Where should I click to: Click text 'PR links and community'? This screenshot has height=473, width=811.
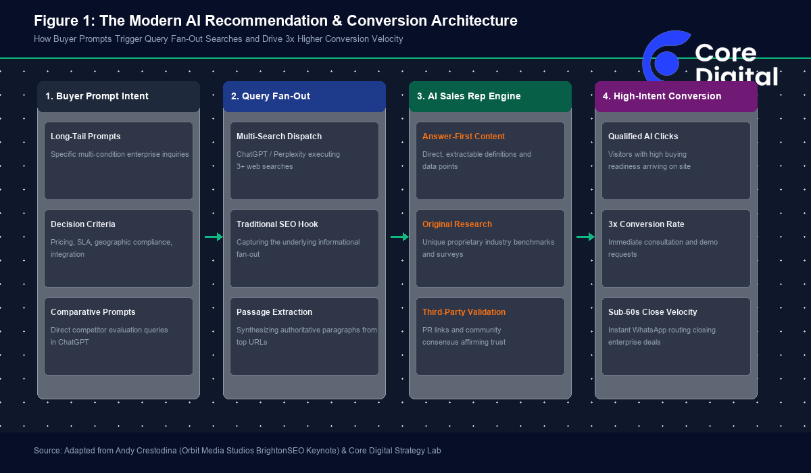click(462, 330)
